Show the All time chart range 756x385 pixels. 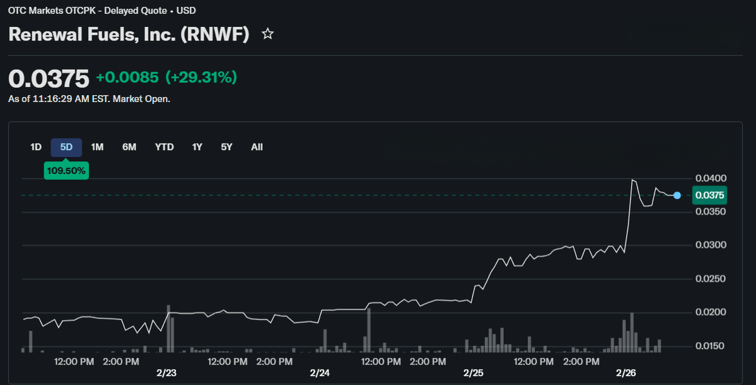257,147
